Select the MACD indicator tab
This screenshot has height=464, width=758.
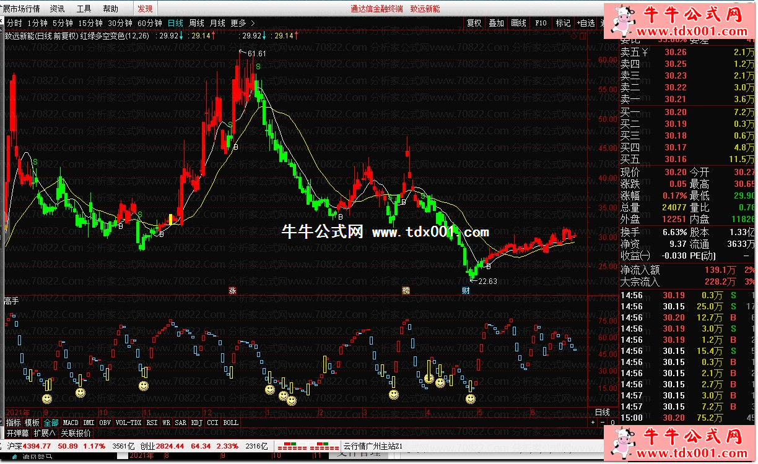pos(71,423)
